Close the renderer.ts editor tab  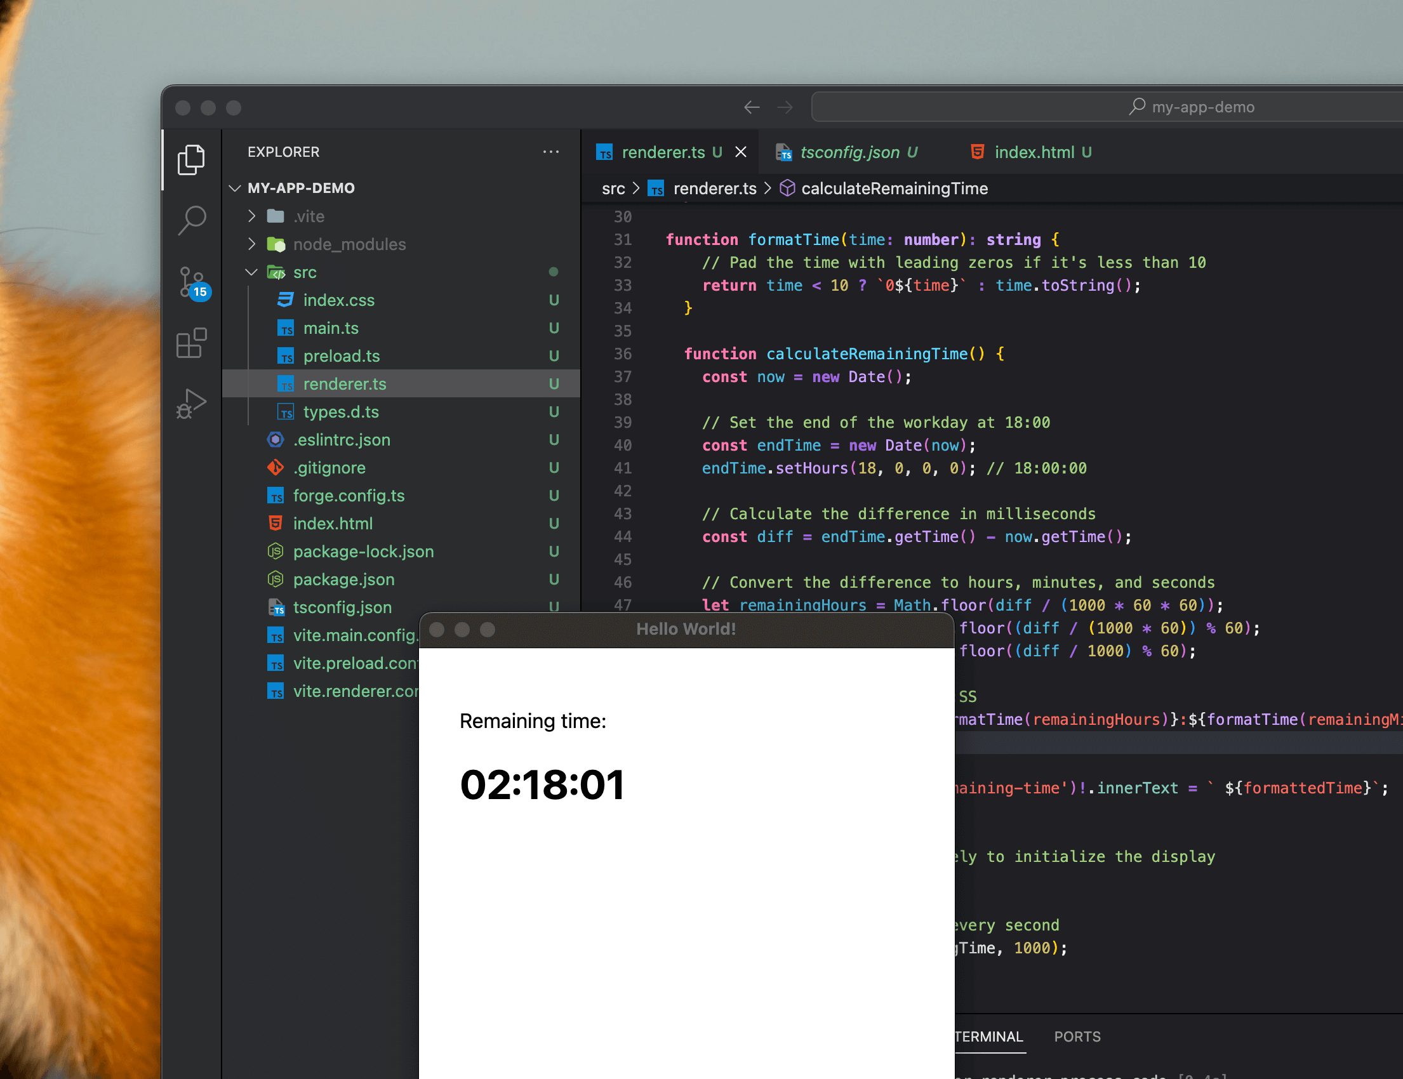741,152
